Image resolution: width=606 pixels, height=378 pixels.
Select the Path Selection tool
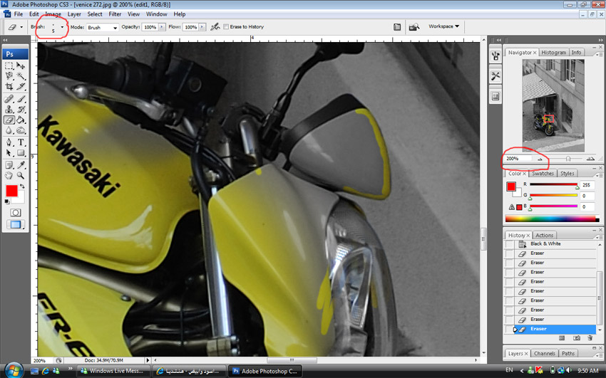pyautogui.click(x=9, y=153)
